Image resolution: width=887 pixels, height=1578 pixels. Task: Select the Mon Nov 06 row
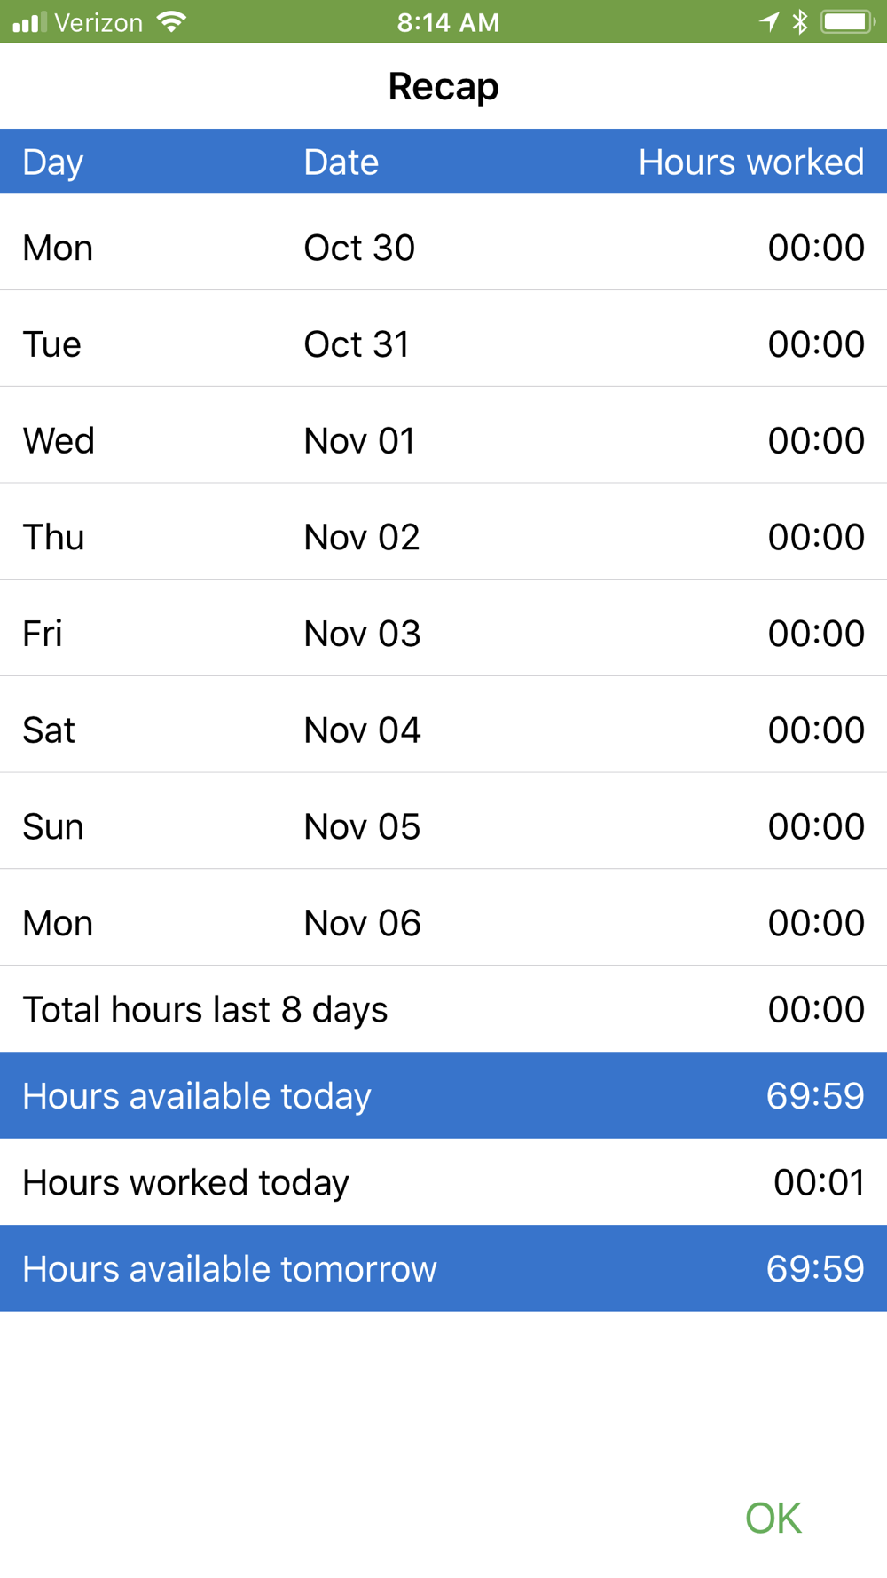(x=443, y=923)
